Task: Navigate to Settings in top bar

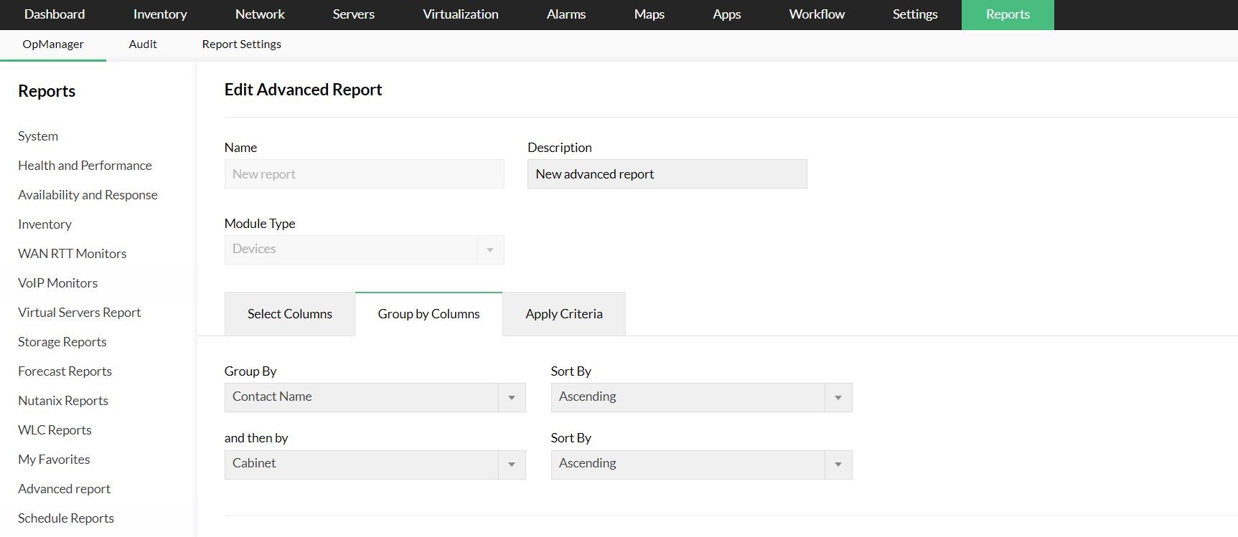Action: [x=915, y=14]
